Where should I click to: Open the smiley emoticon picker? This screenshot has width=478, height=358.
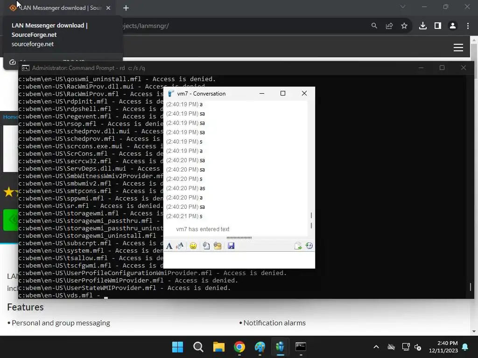(193, 246)
